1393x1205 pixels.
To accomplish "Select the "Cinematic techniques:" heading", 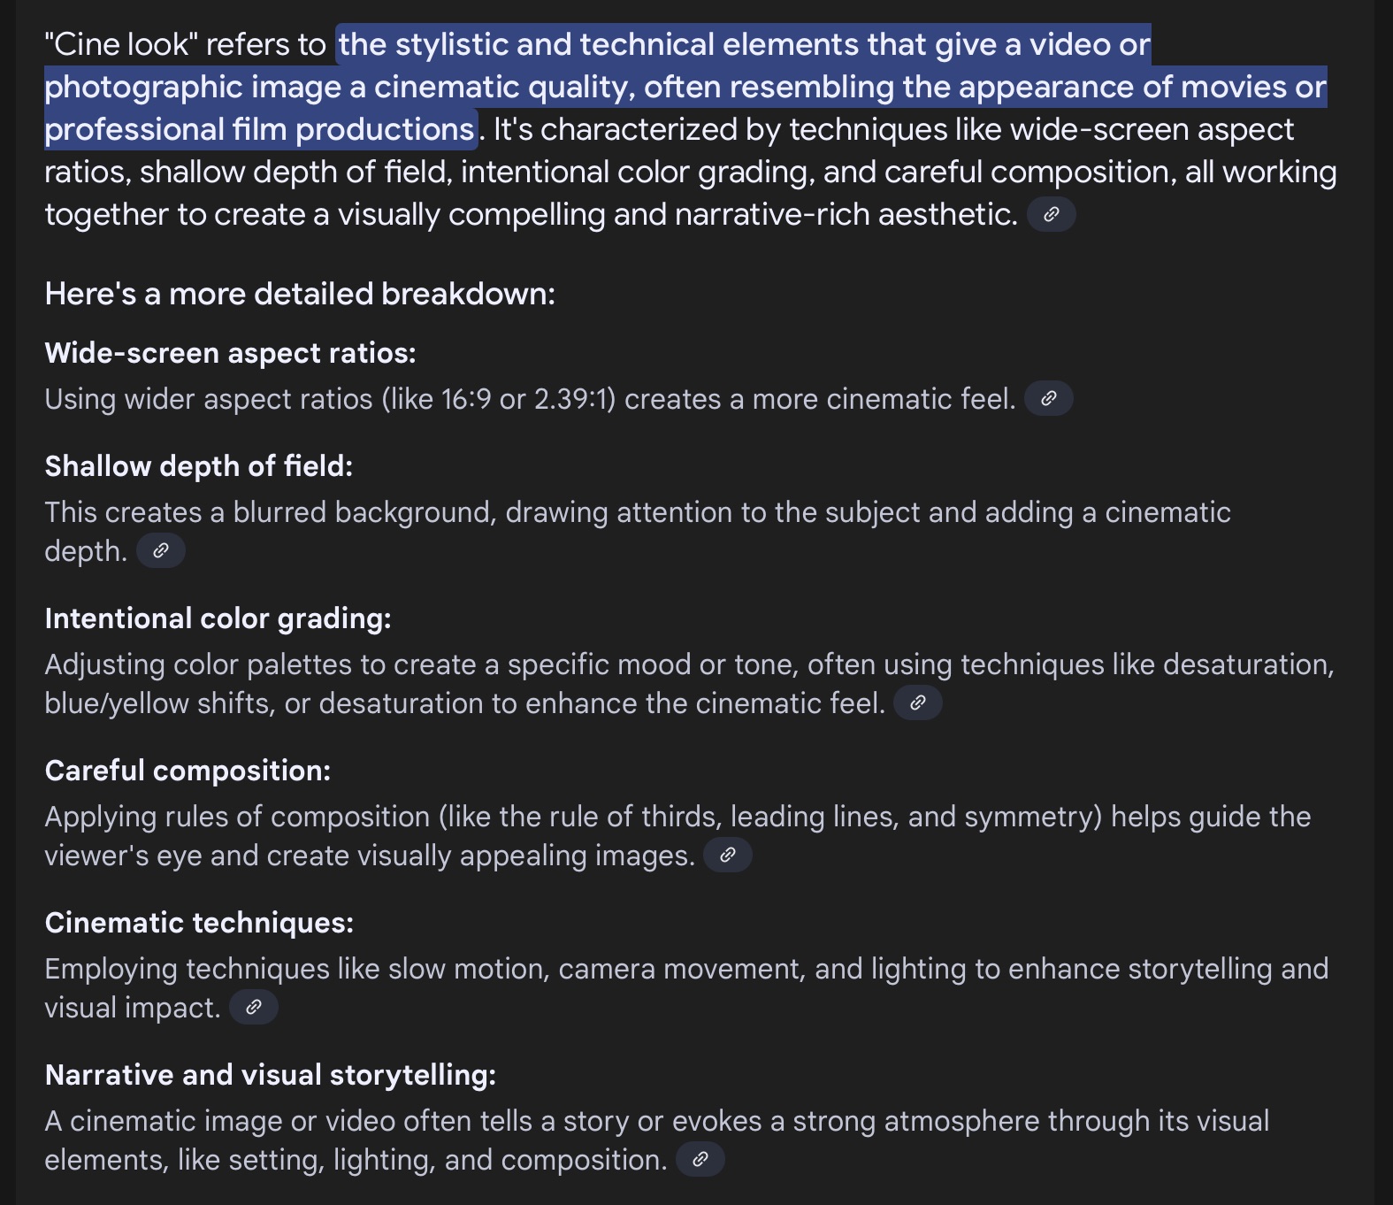I will coord(199,923).
